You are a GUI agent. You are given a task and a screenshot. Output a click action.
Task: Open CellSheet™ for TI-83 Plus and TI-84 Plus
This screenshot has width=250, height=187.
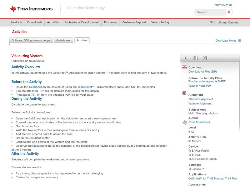coord(212,179)
